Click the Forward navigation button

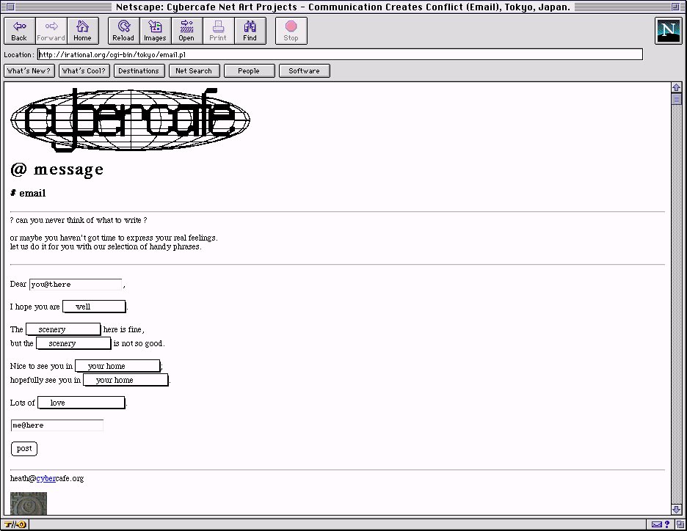[x=51, y=31]
